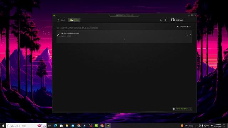Click the user account avatar icon
The width and height of the screenshot is (228, 128).
[173, 20]
